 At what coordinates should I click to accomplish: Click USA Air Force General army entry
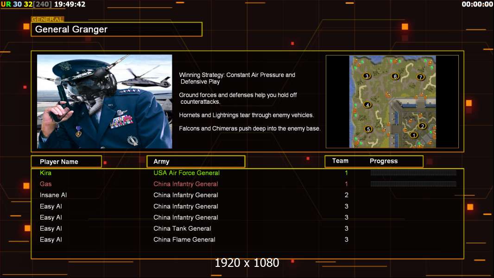(186, 173)
